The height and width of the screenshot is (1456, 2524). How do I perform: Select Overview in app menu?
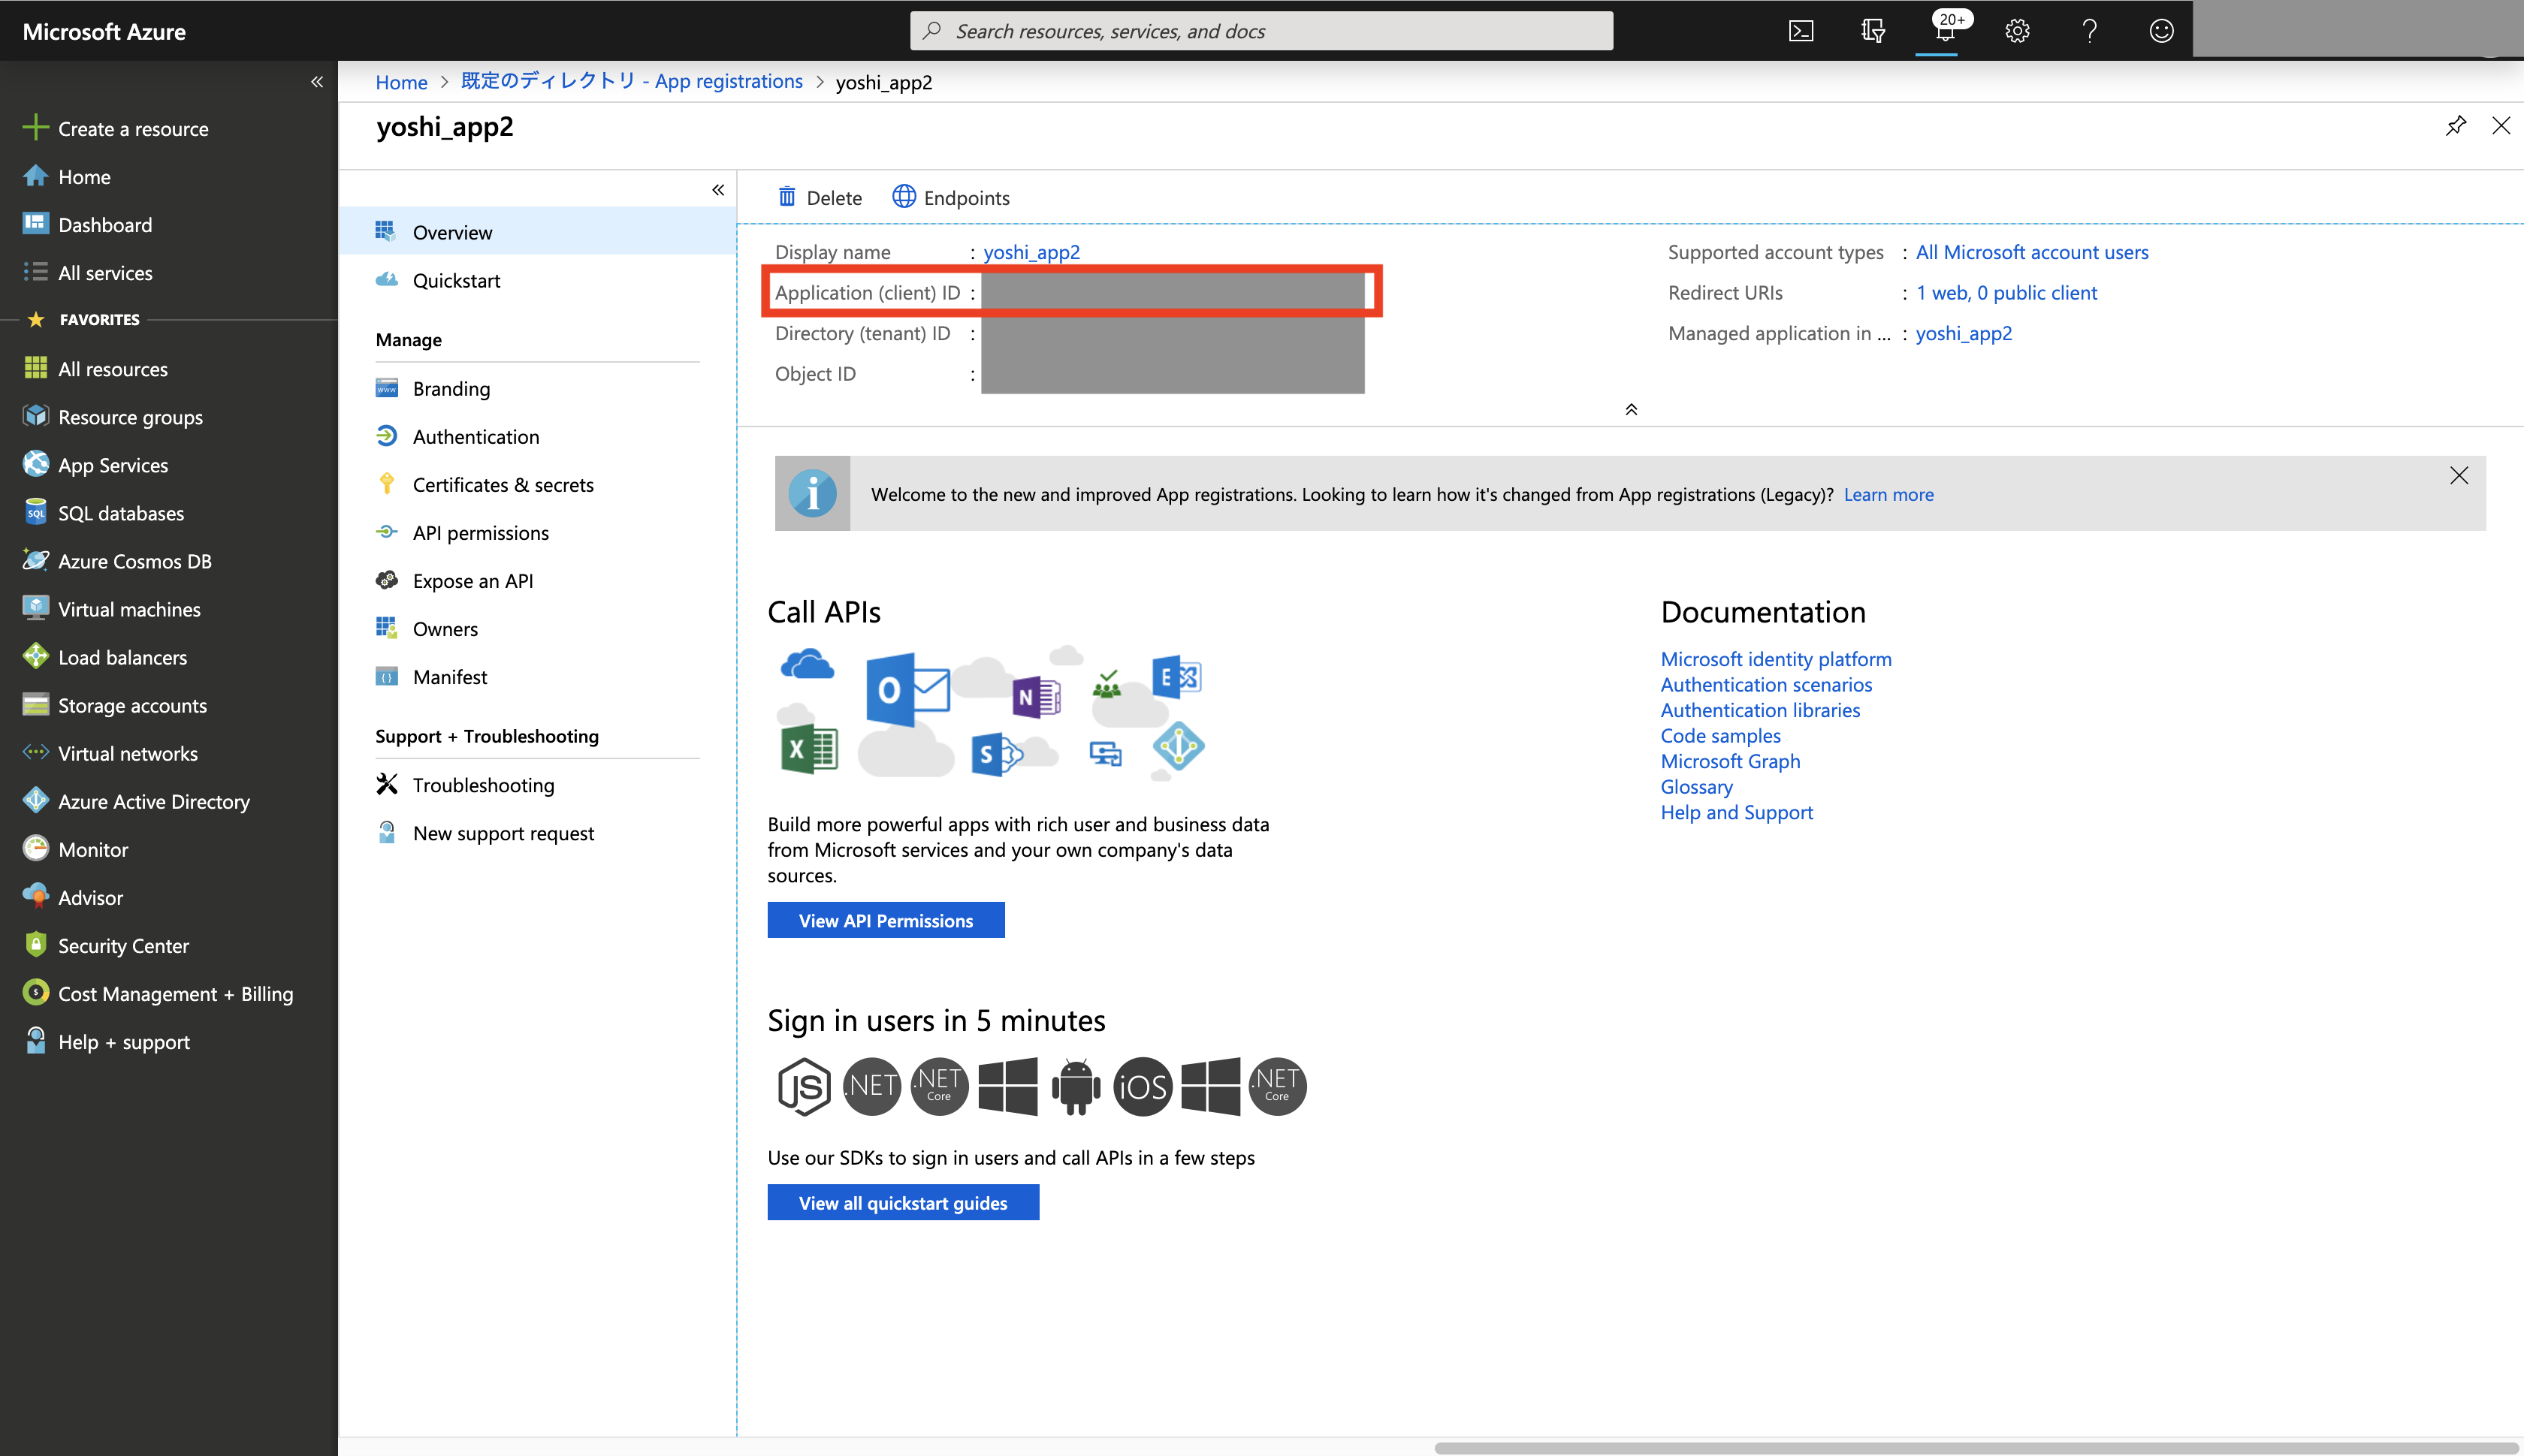[538, 232]
